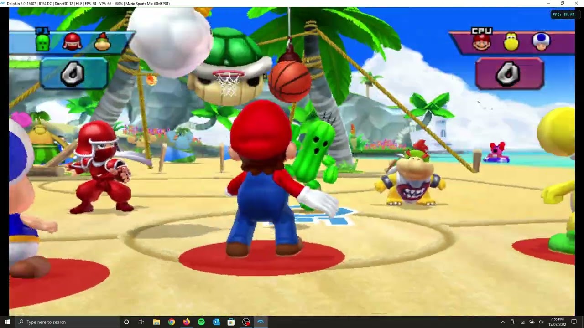This screenshot has height=328, width=584.
Task: Open Task View on the taskbar
Action: point(141,322)
